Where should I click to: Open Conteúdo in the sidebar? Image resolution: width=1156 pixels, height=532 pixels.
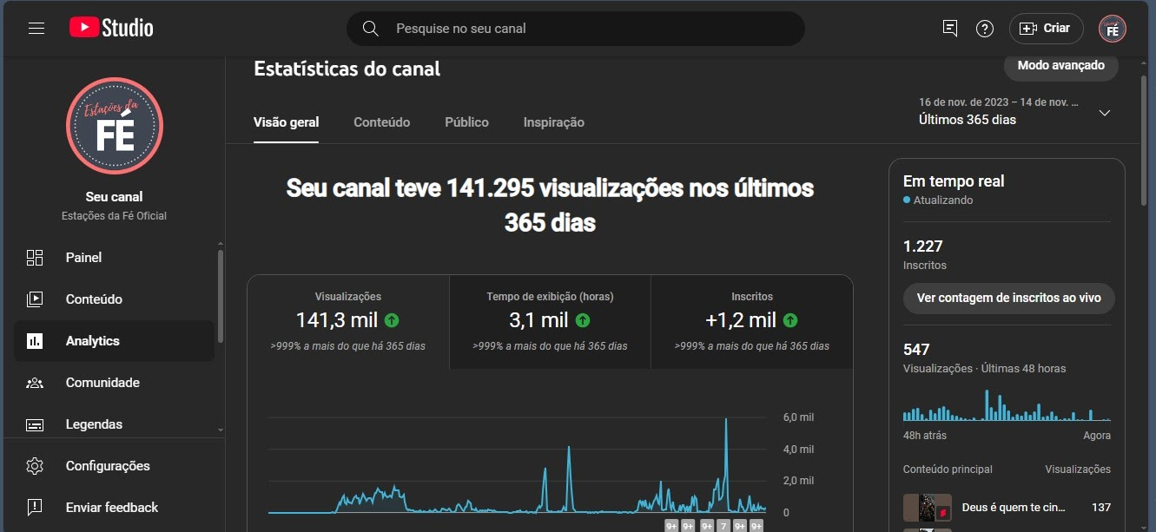click(x=114, y=299)
